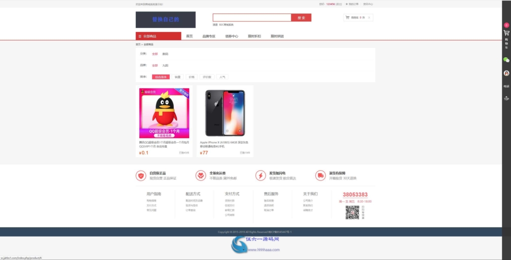Click the 退货有保障 truck icon
The height and width of the screenshot is (260, 511).
click(320, 176)
